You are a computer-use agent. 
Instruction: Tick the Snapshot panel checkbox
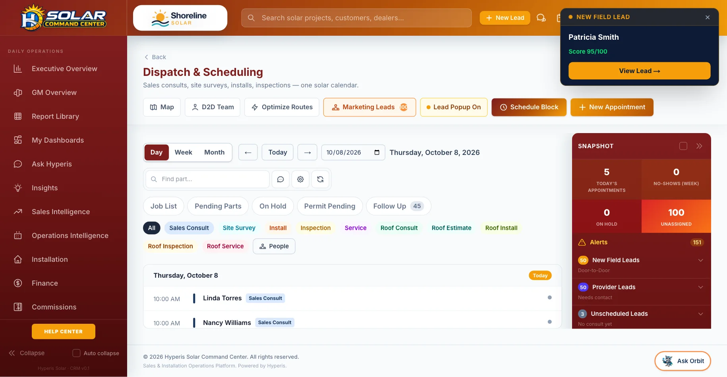click(x=683, y=146)
